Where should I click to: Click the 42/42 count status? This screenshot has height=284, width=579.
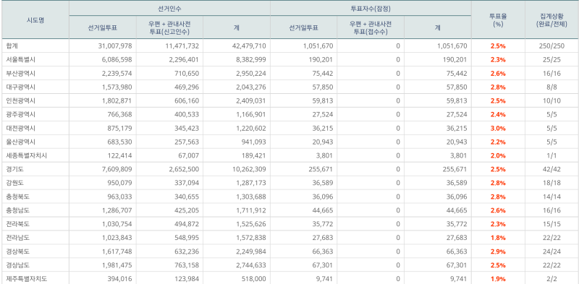pyautogui.click(x=551, y=169)
